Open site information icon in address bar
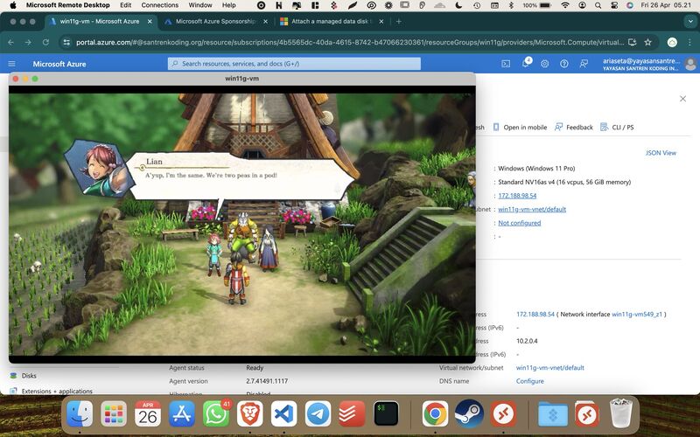 [x=66, y=42]
